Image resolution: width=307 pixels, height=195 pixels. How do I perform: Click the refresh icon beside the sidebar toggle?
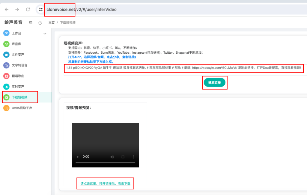tap(40, 23)
